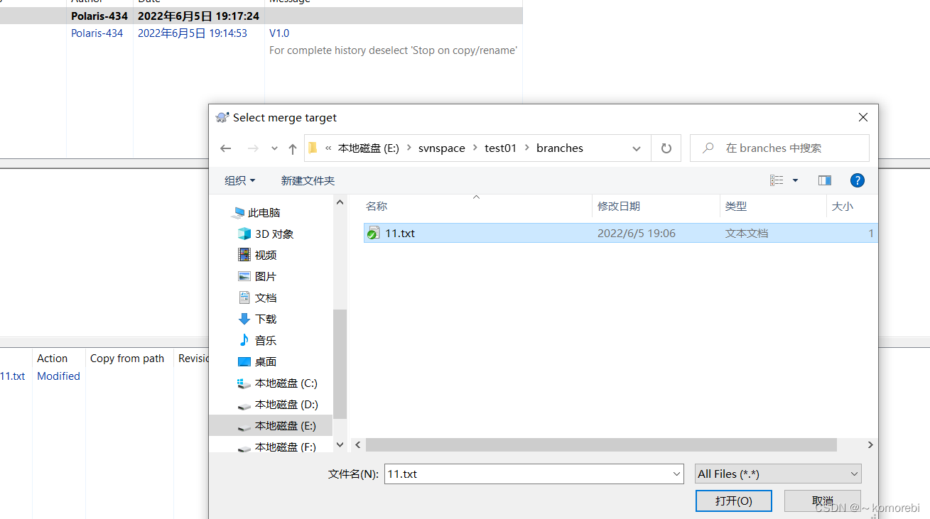Toggle the preview pane icon

point(824,180)
